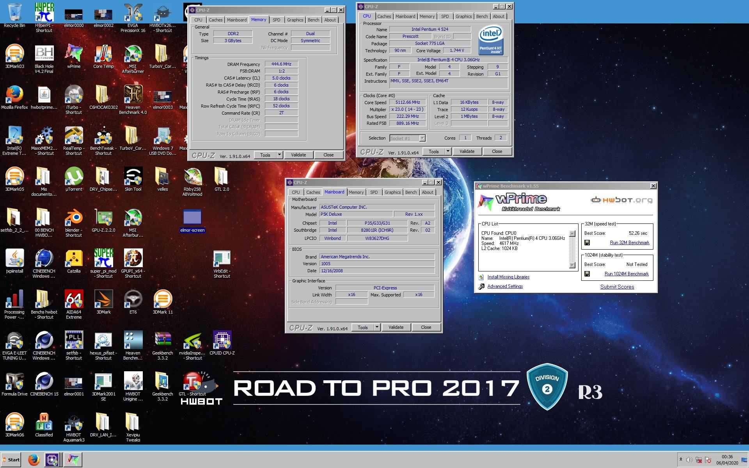
Task: Click the wPrime taskbar icon
Action: (73, 460)
